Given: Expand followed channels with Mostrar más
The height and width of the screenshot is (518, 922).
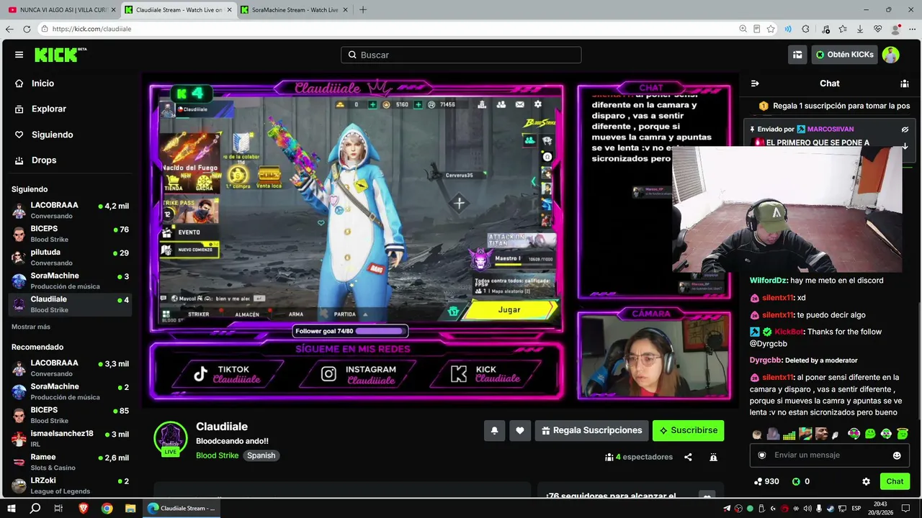Looking at the screenshot, I should (x=31, y=327).
